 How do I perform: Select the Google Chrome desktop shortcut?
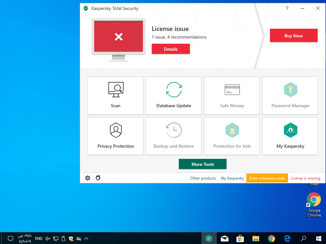pos(314,205)
